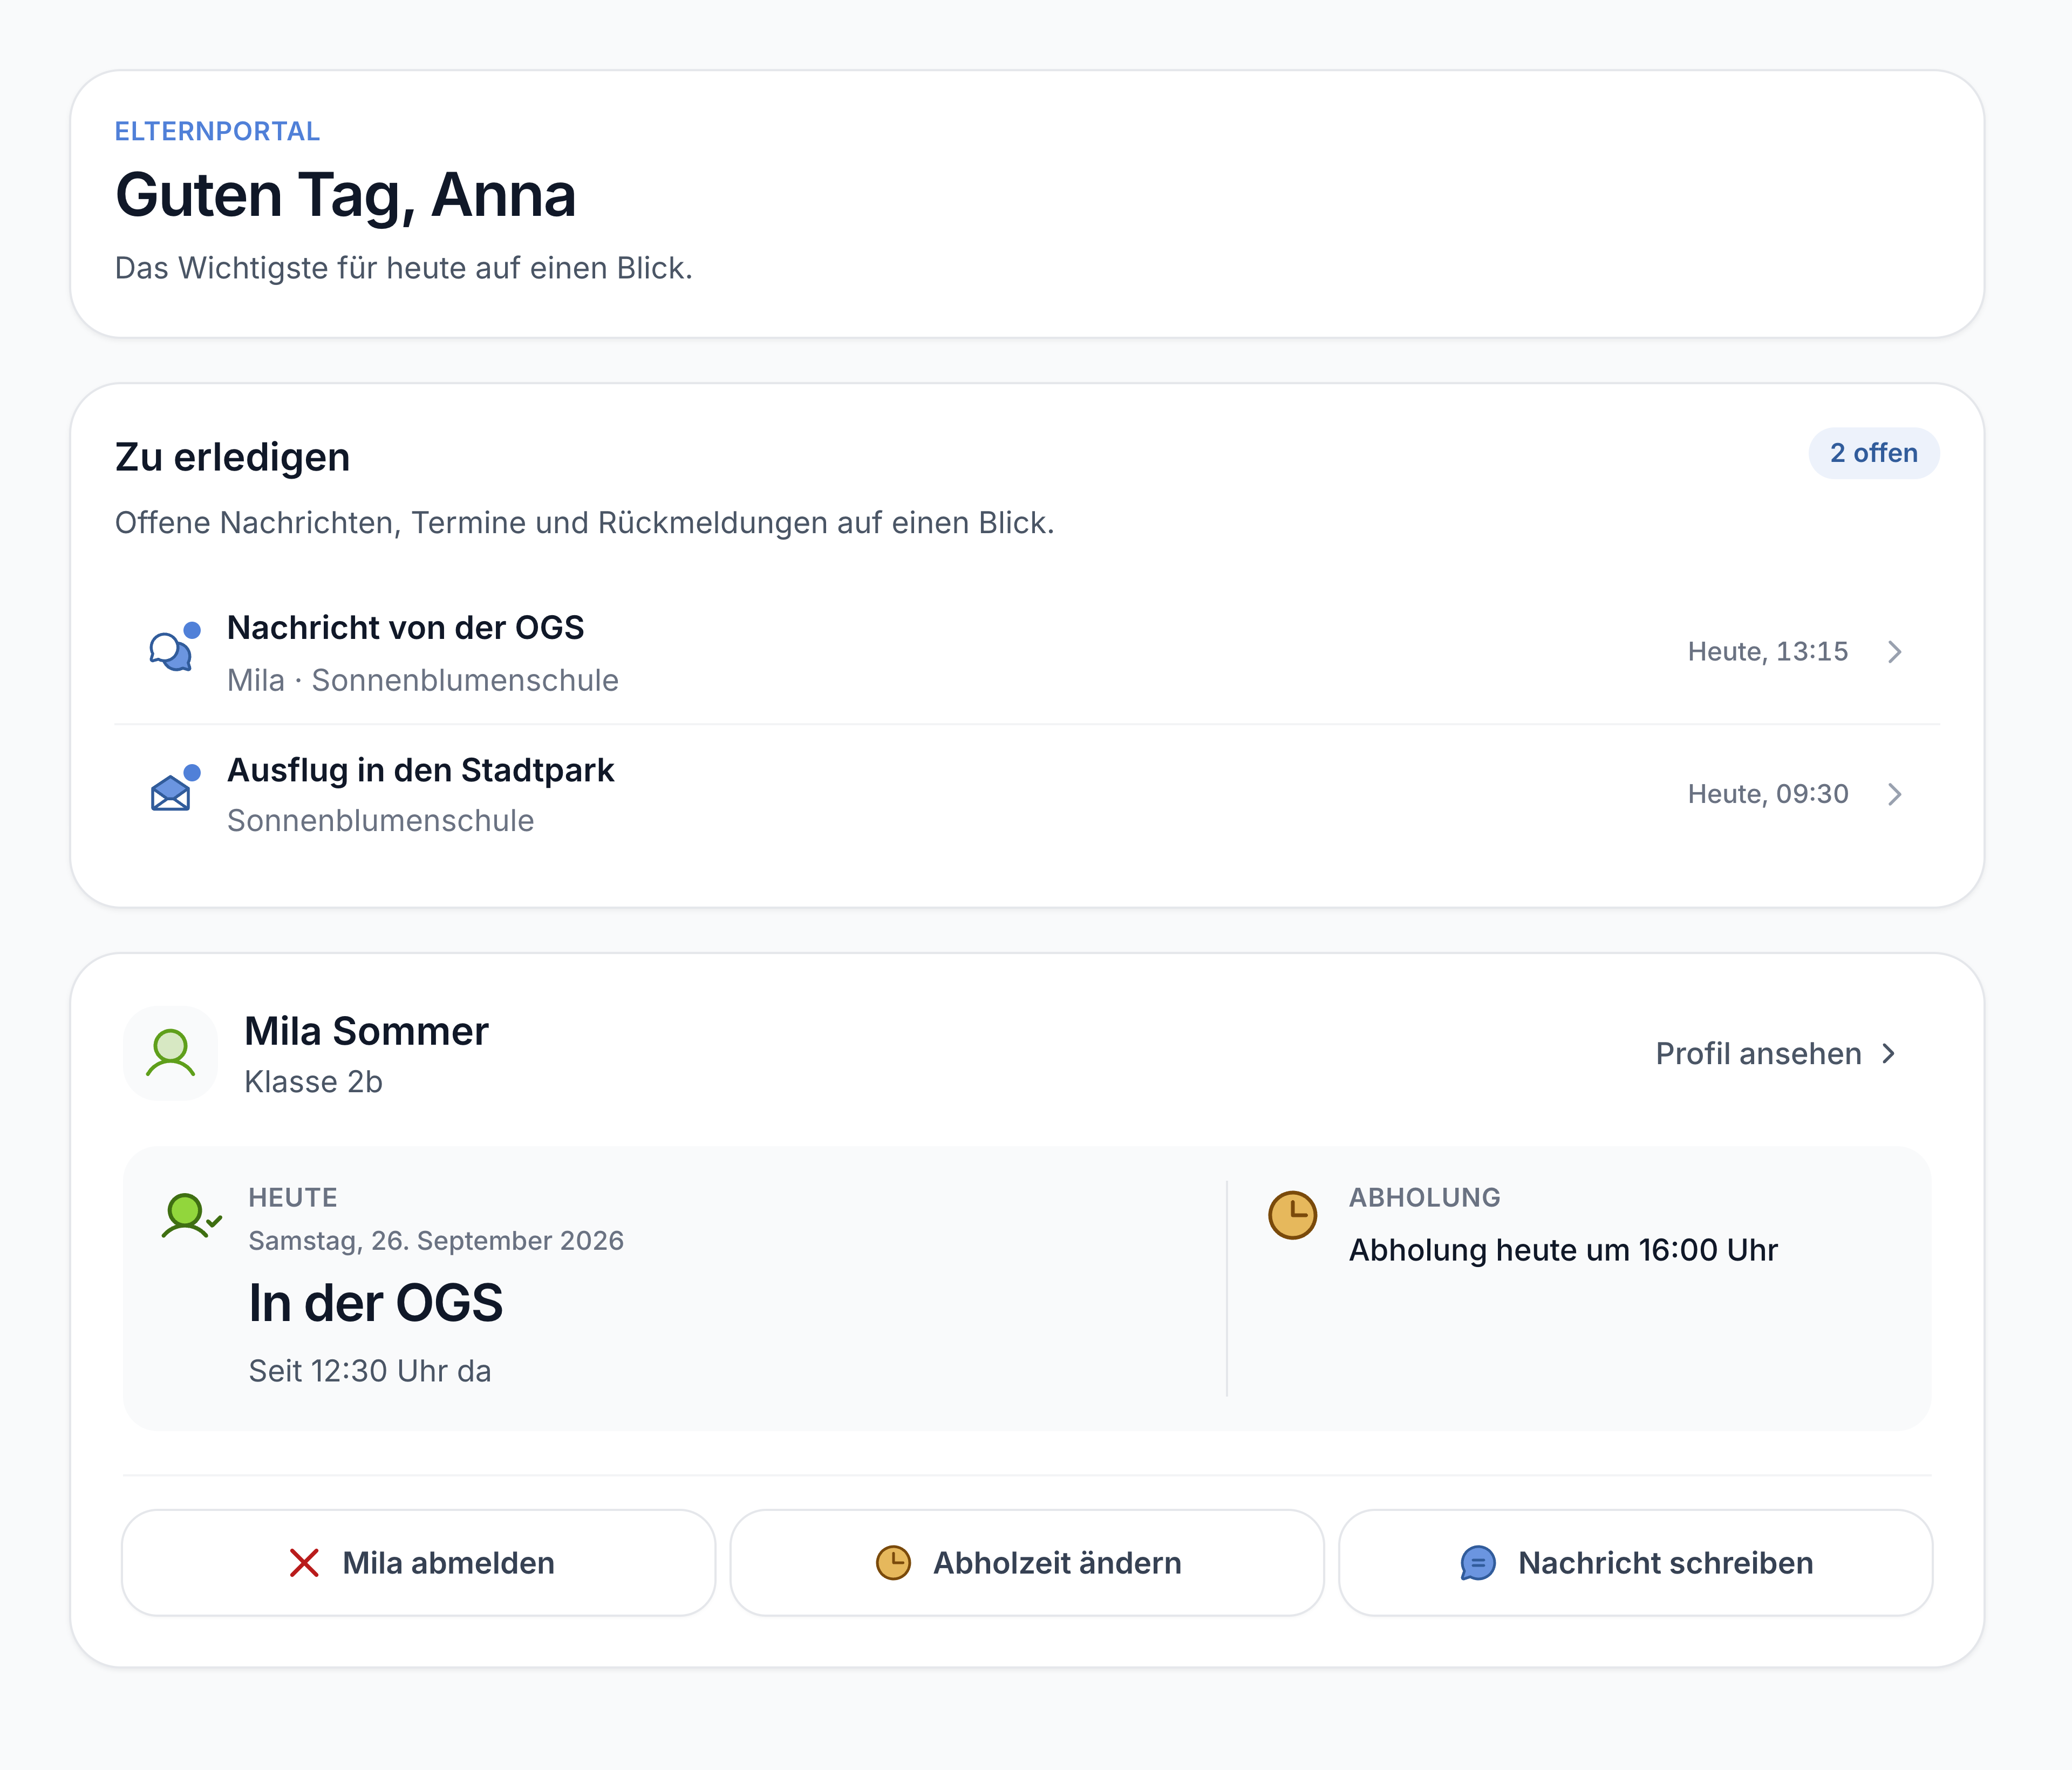Click the 'ABHOLUNG' caption
This screenshot has height=1770, width=2072.
click(x=1424, y=1198)
